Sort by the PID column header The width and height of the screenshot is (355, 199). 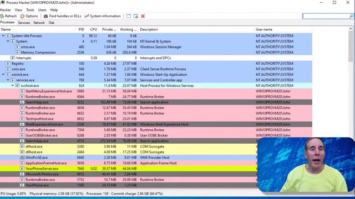(x=81, y=29)
